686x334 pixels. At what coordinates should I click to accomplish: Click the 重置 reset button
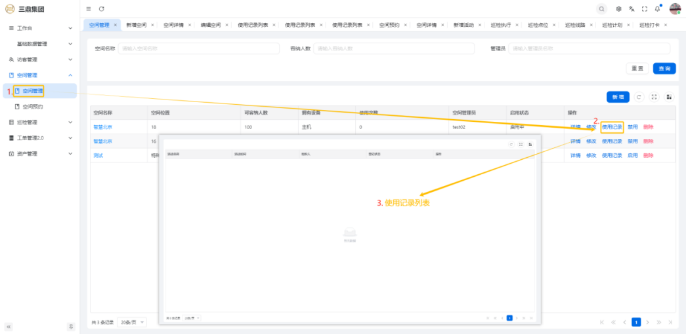[637, 68]
